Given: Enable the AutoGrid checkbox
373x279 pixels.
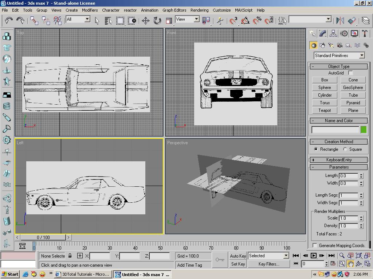Looking at the screenshot, I should (350, 73).
